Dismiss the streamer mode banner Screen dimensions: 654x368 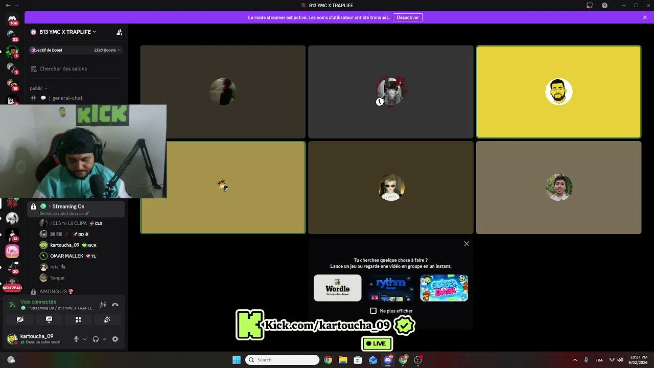645,17
